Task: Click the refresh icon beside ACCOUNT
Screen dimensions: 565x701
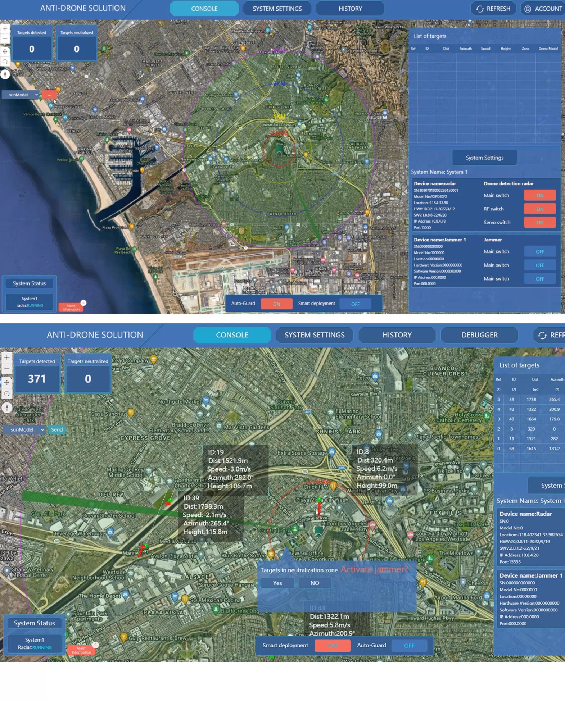Action: [480, 9]
